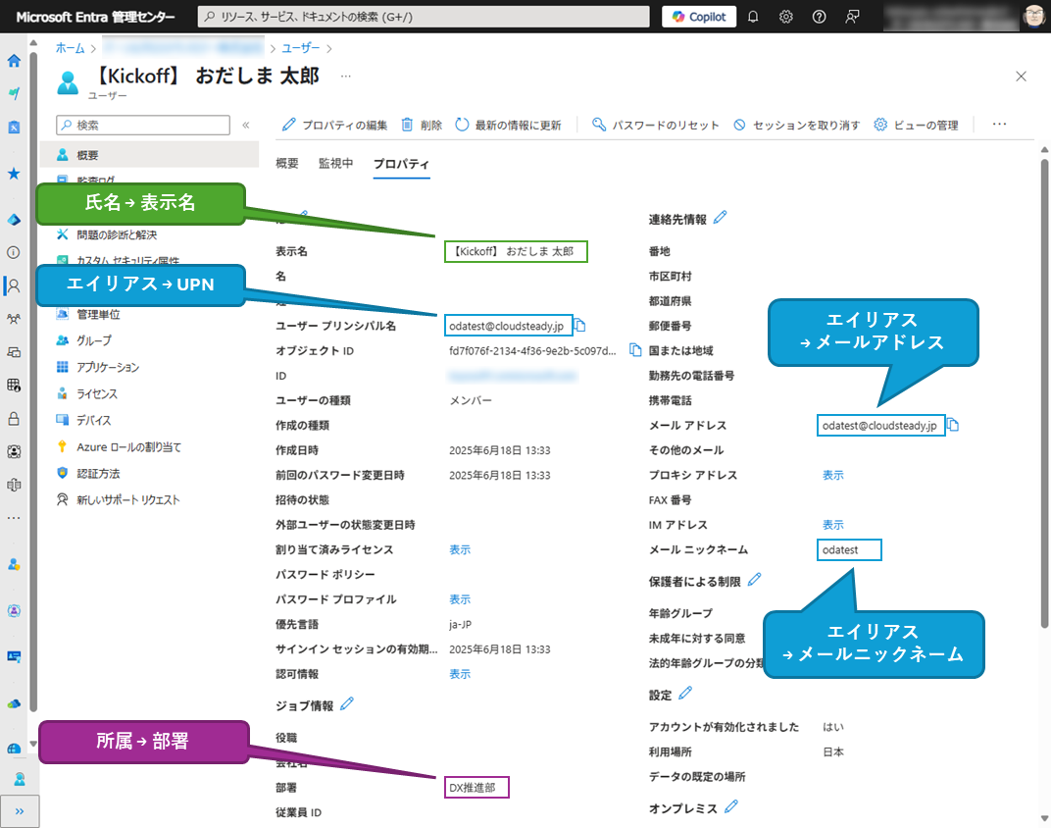This screenshot has width=1051, height=828.
Task: Open the toolbar overflow ellipsis
Action: pos(999,124)
